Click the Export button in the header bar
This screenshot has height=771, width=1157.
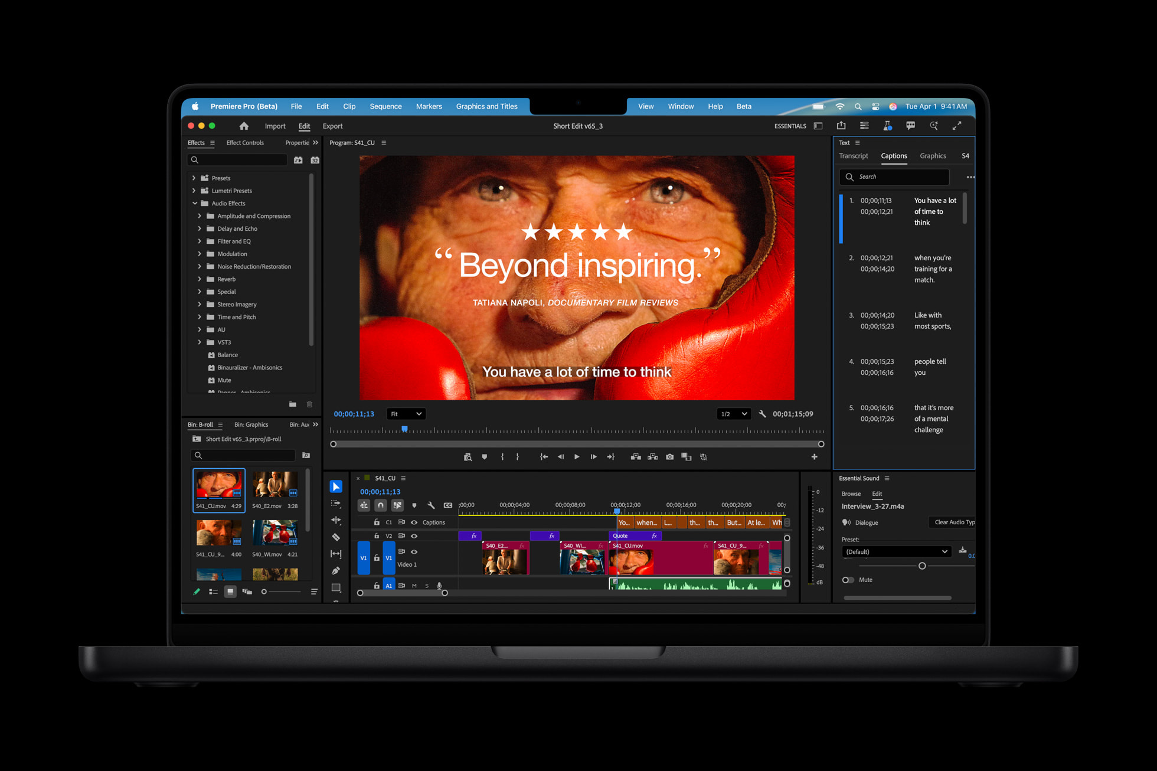click(x=332, y=126)
